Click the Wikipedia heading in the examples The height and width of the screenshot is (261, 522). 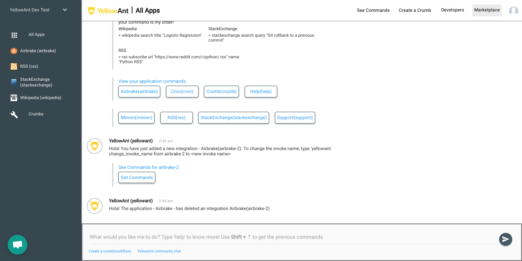pos(128,29)
